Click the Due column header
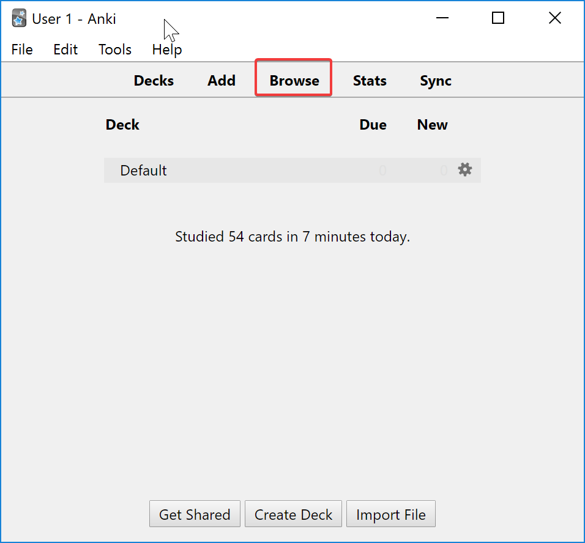The width and height of the screenshot is (585, 543). coord(373,125)
